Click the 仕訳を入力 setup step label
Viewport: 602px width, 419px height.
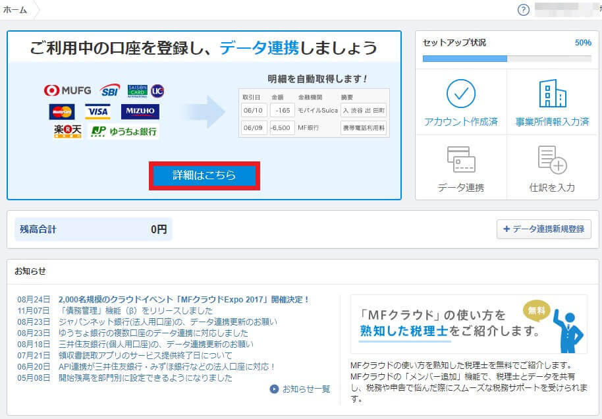(552, 188)
